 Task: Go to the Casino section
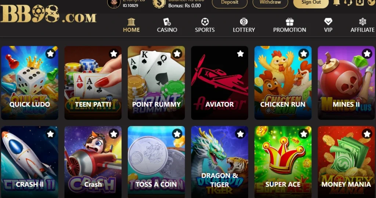(x=167, y=25)
